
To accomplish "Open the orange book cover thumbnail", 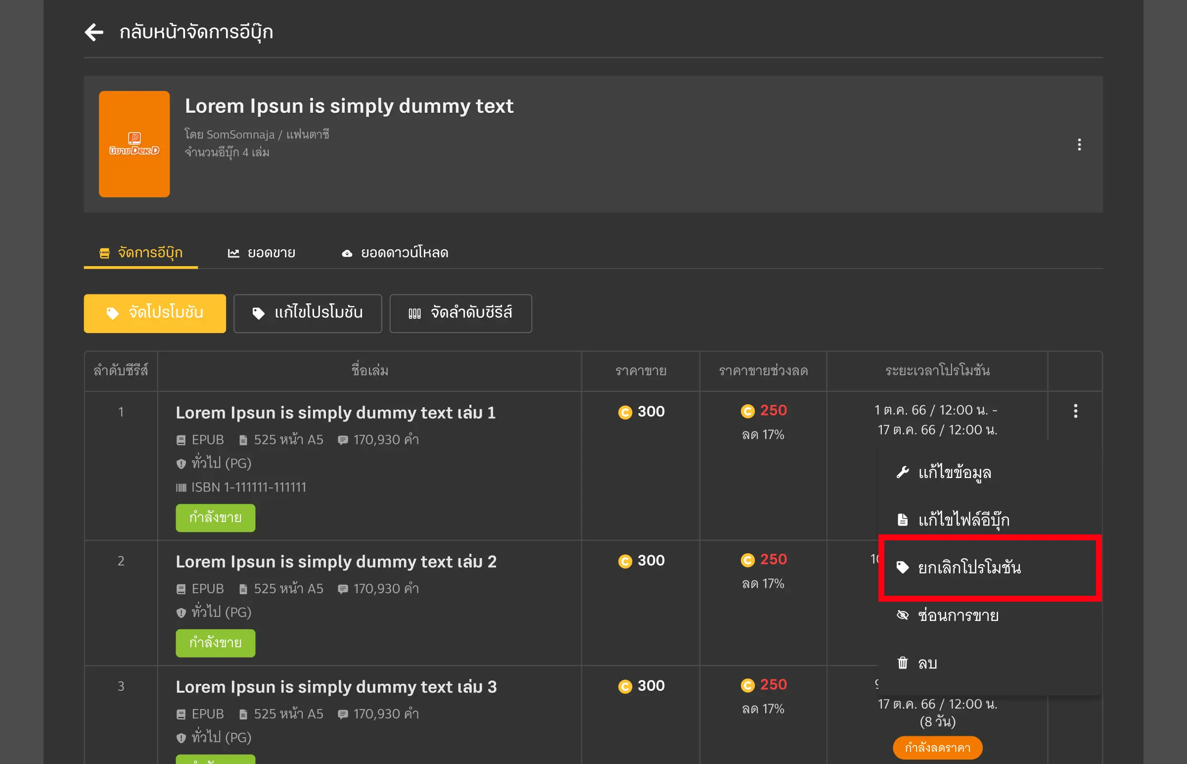I will click(135, 144).
